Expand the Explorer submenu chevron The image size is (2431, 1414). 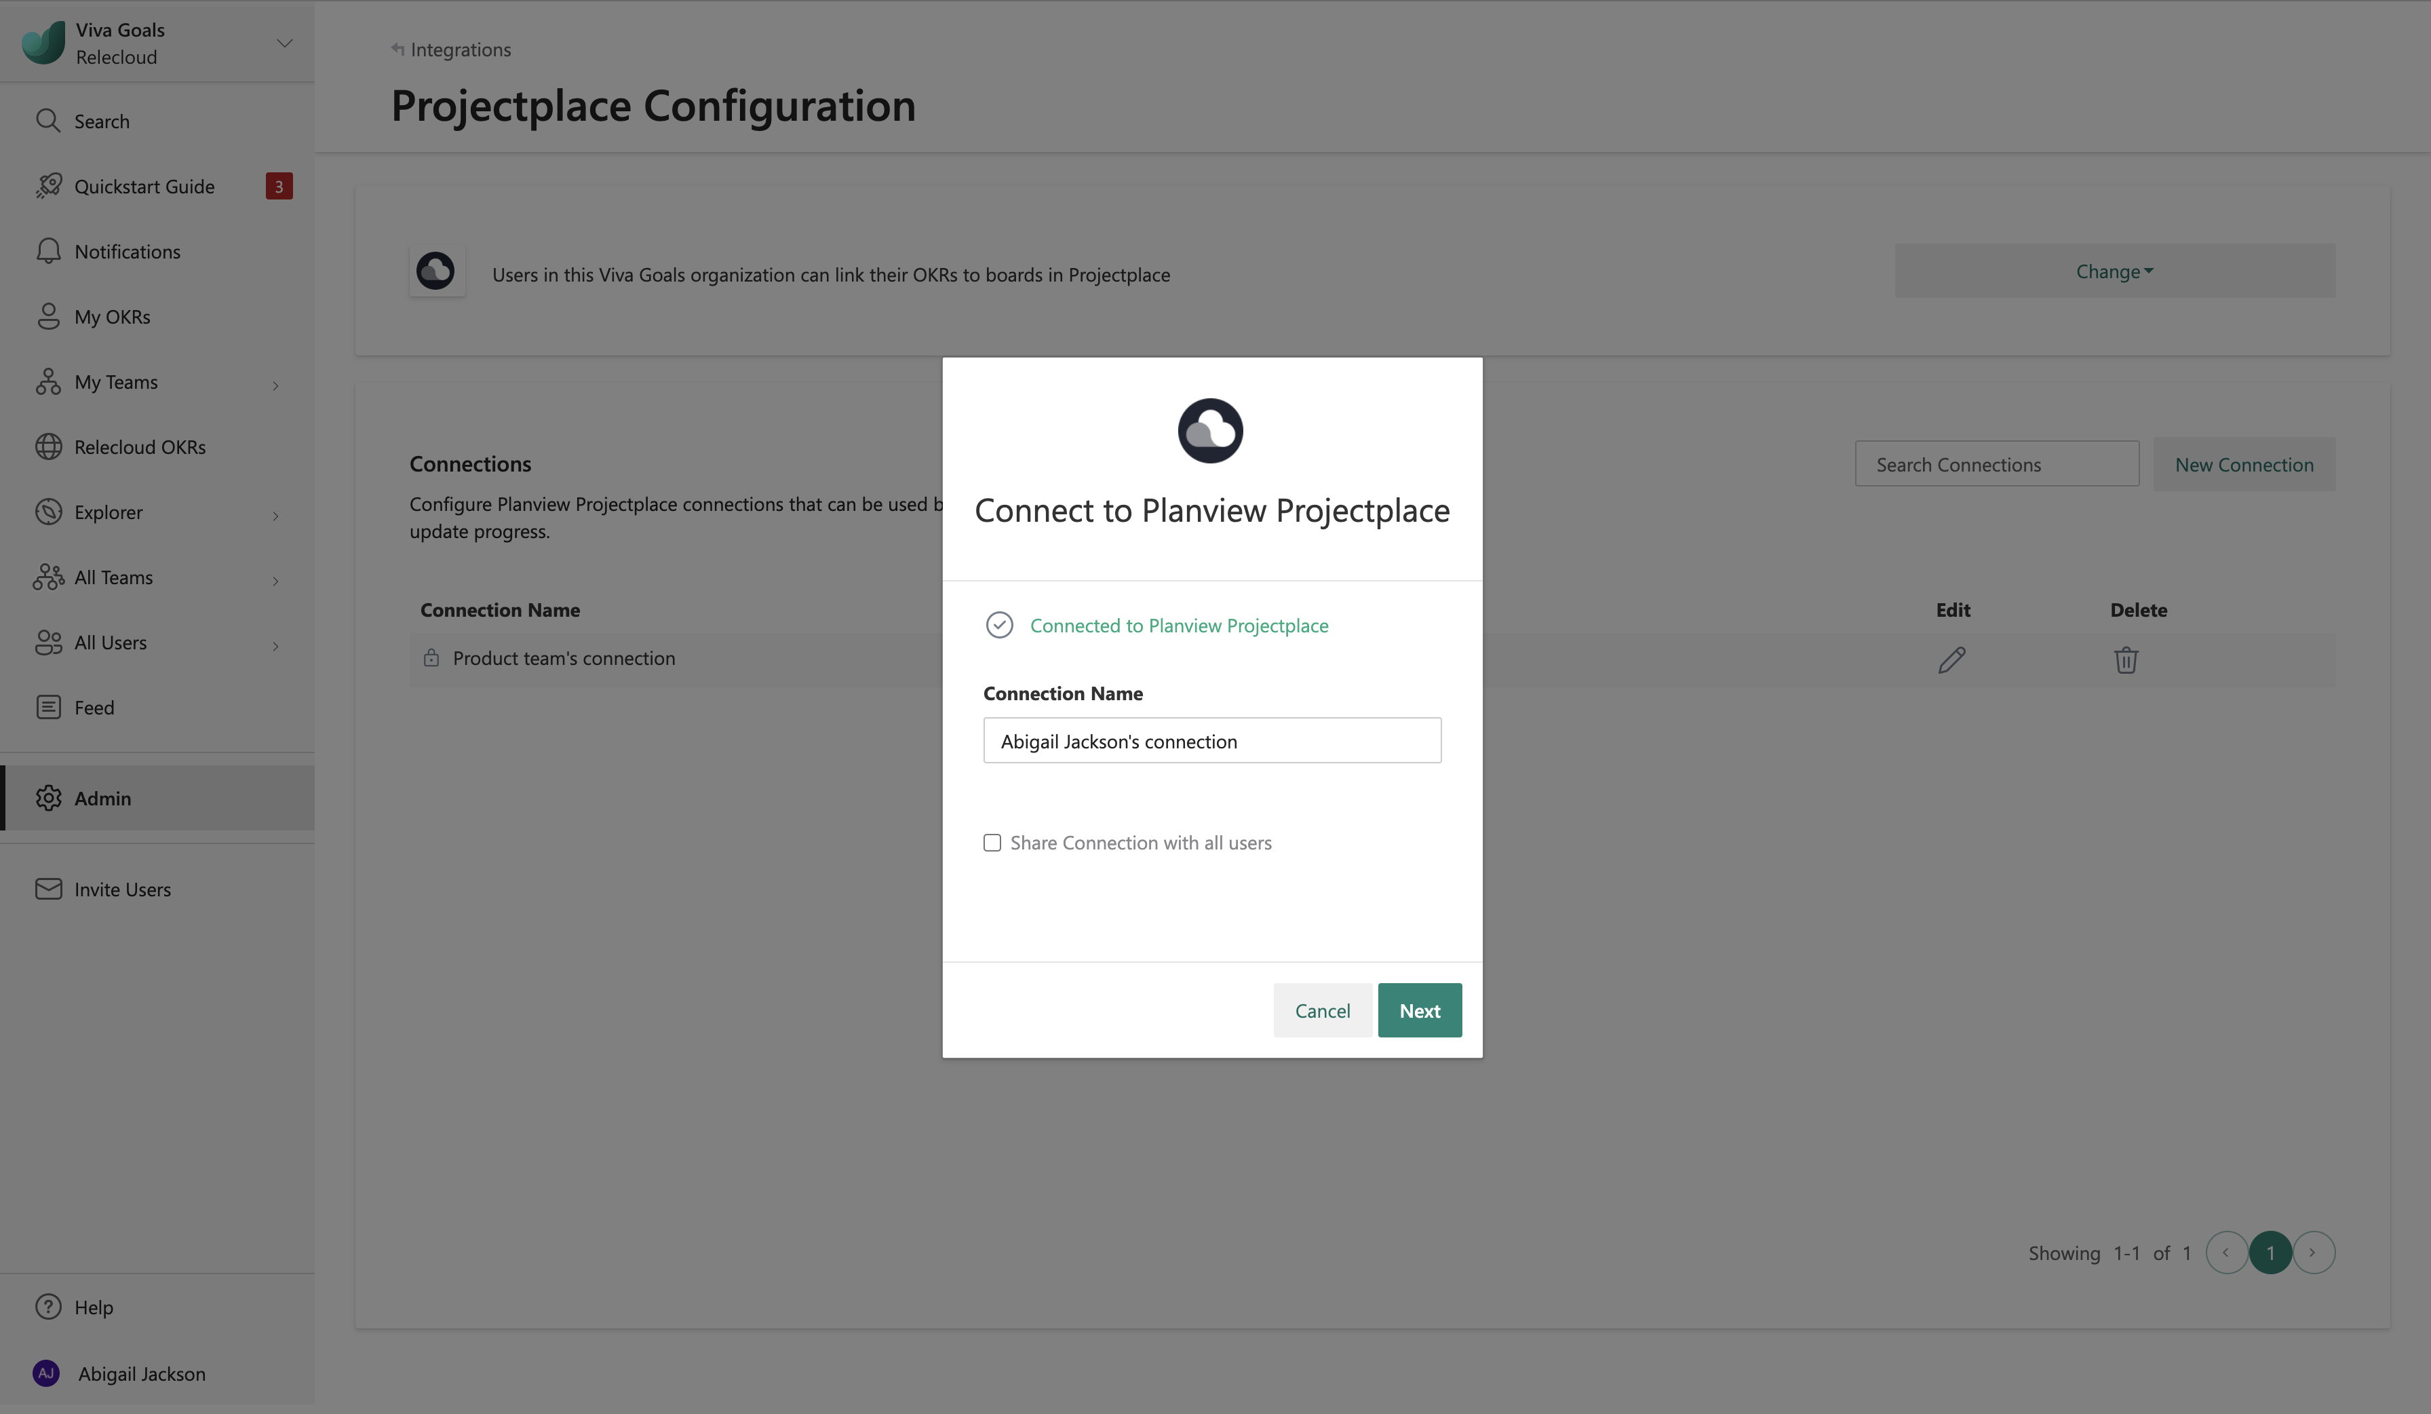(x=276, y=516)
